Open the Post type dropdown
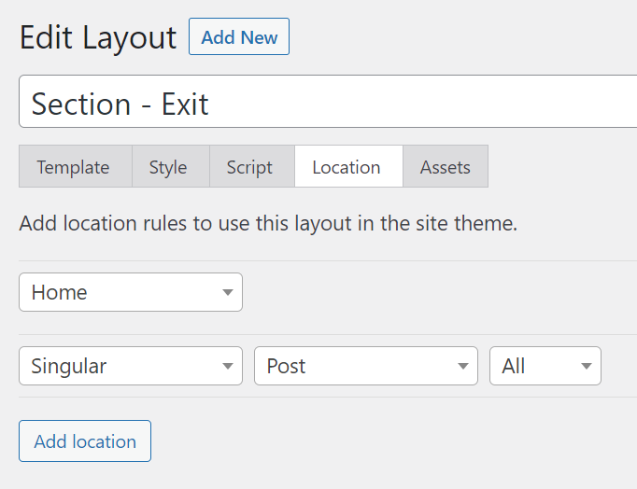Image resolution: width=637 pixels, height=489 pixels. point(355,366)
